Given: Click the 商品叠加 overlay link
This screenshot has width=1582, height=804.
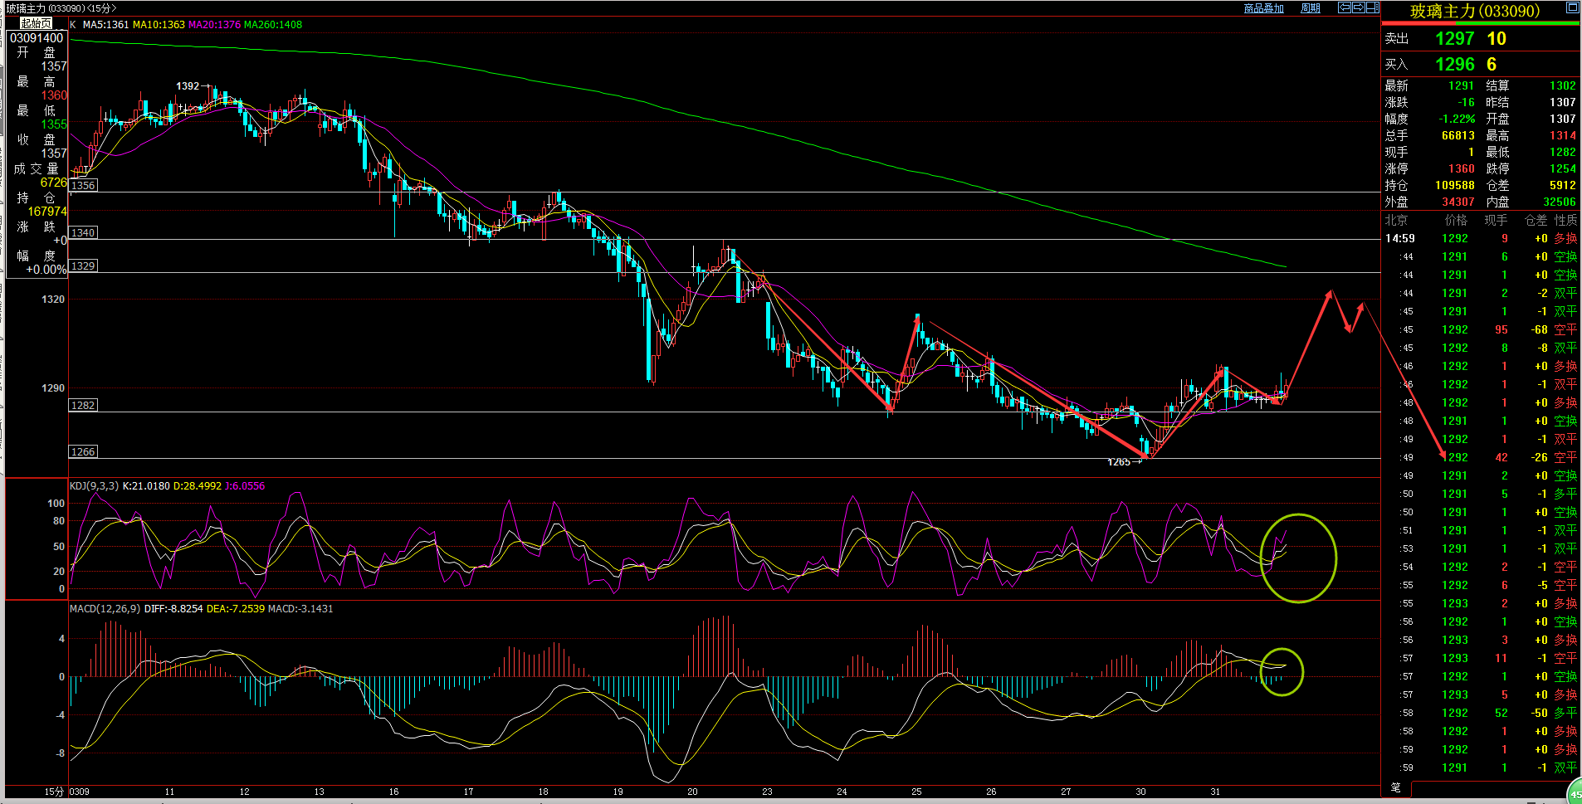Looking at the screenshot, I should 1263,8.
